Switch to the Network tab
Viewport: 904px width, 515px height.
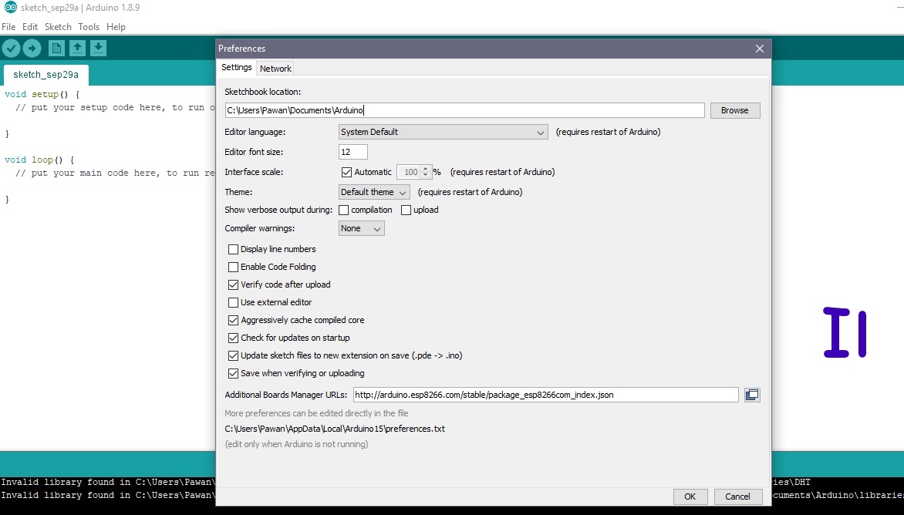[x=275, y=69]
